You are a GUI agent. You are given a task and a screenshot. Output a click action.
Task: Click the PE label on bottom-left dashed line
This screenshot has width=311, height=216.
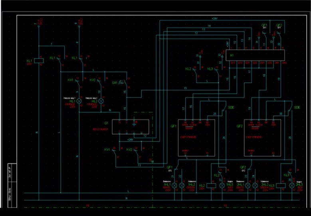pyautogui.click(x=88, y=206)
